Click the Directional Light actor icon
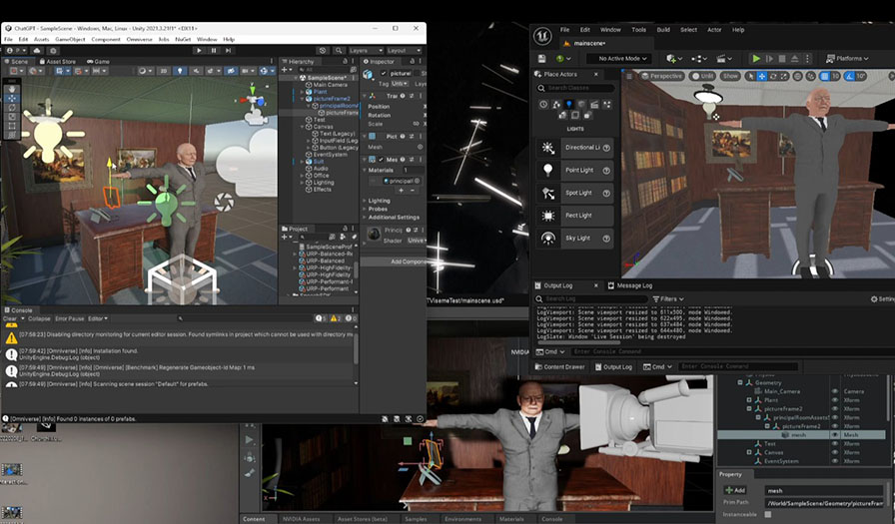The height and width of the screenshot is (524, 895). pyautogui.click(x=548, y=148)
